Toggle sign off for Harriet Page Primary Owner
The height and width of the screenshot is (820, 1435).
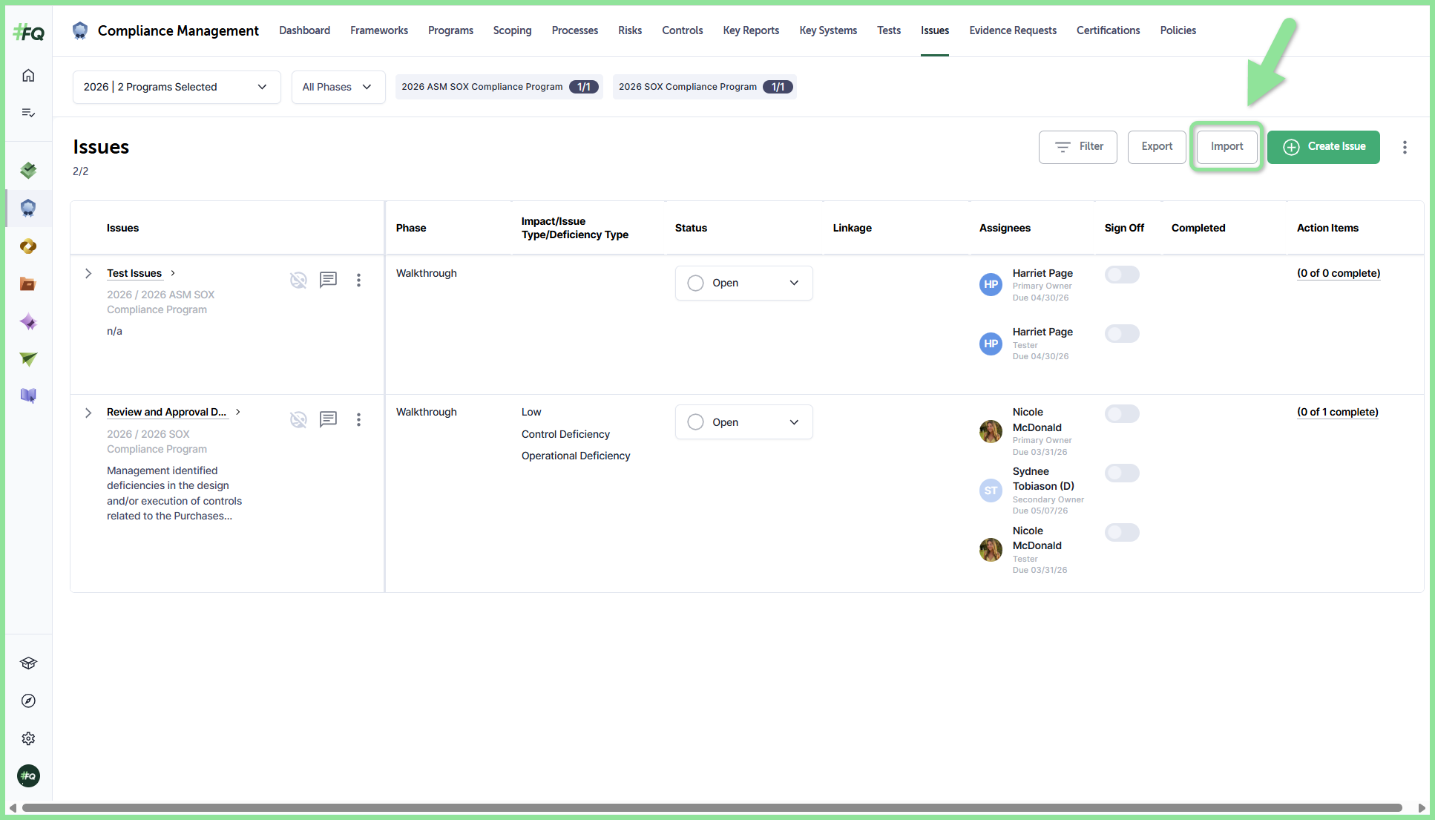1122,275
